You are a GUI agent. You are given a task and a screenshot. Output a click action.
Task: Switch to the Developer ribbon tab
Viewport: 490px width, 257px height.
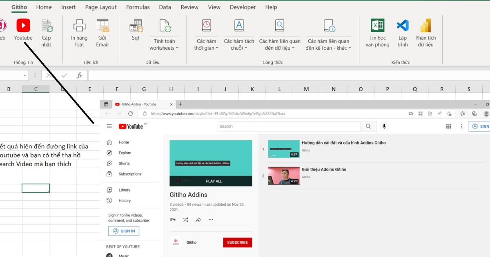tap(243, 7)
